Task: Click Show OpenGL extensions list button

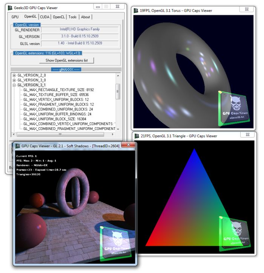Action: click(66, 60)
